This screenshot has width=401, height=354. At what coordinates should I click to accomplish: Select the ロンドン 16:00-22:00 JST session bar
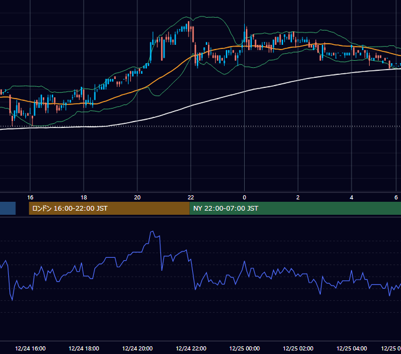[x=109, y=208]
